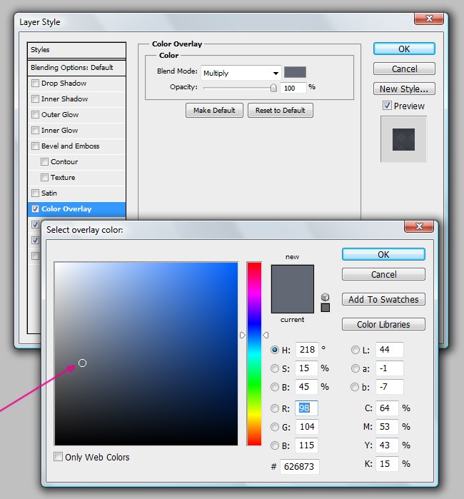Enable the Drop Shadow checkbox
This screenshot has height=499, width=464.
tap(35, 84)
